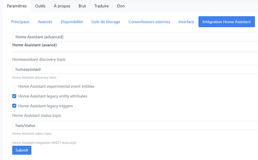The height and width of the screenshot is (160, 258).
Task: Click the Home Assistant (avancé) heading
Action: coord(34,45)
